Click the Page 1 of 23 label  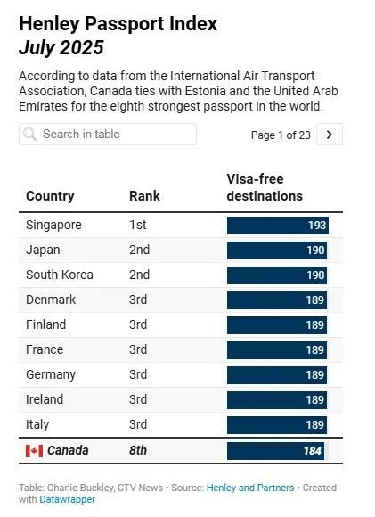click(281, 135)
